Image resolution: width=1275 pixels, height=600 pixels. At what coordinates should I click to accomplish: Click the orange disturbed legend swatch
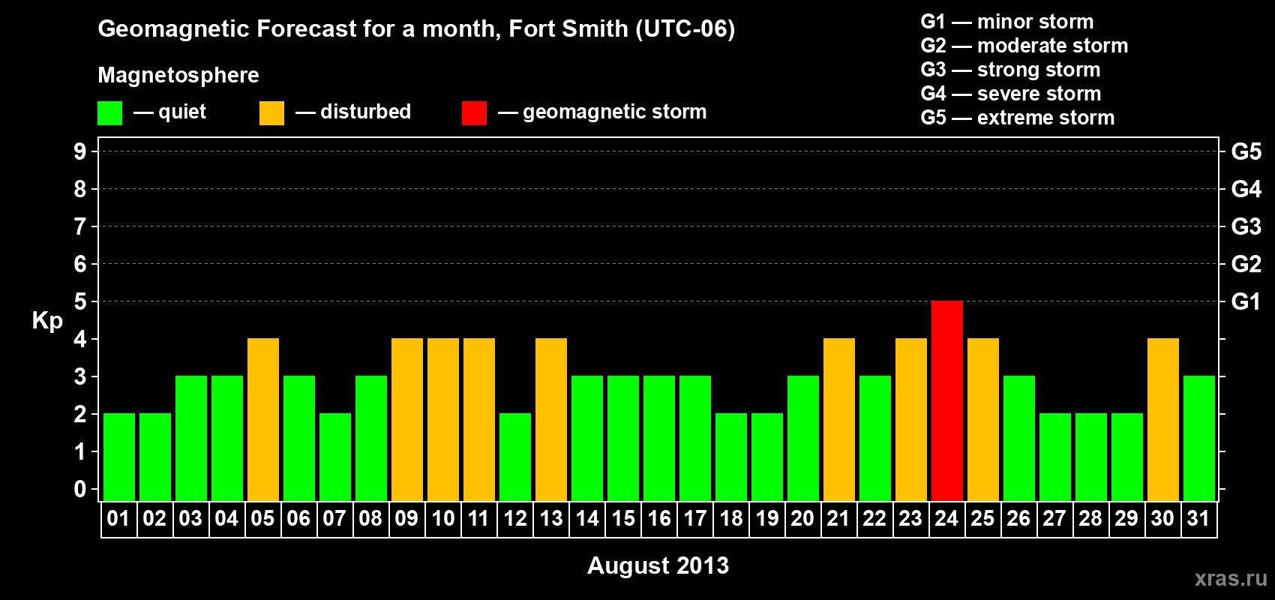point(271,113)
